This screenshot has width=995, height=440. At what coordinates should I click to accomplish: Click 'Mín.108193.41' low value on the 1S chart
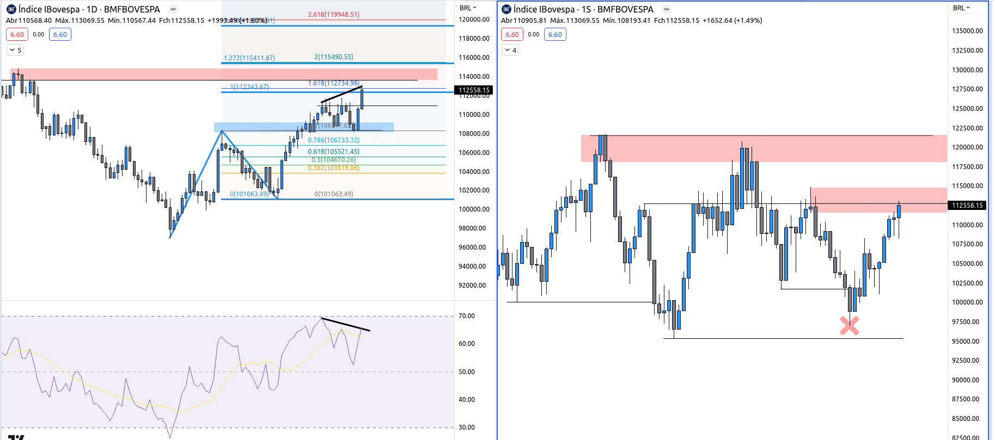pos(626,20)
